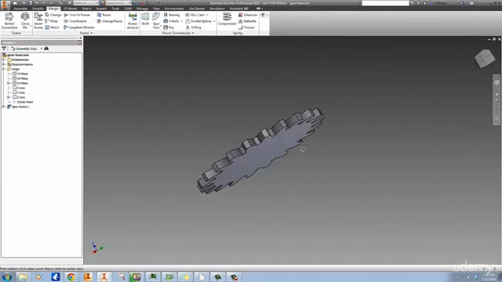Image resolution: width=502 pixels, height=282 pixels.
Task: Click the Inventor application menu button
Action: point(5,5)
